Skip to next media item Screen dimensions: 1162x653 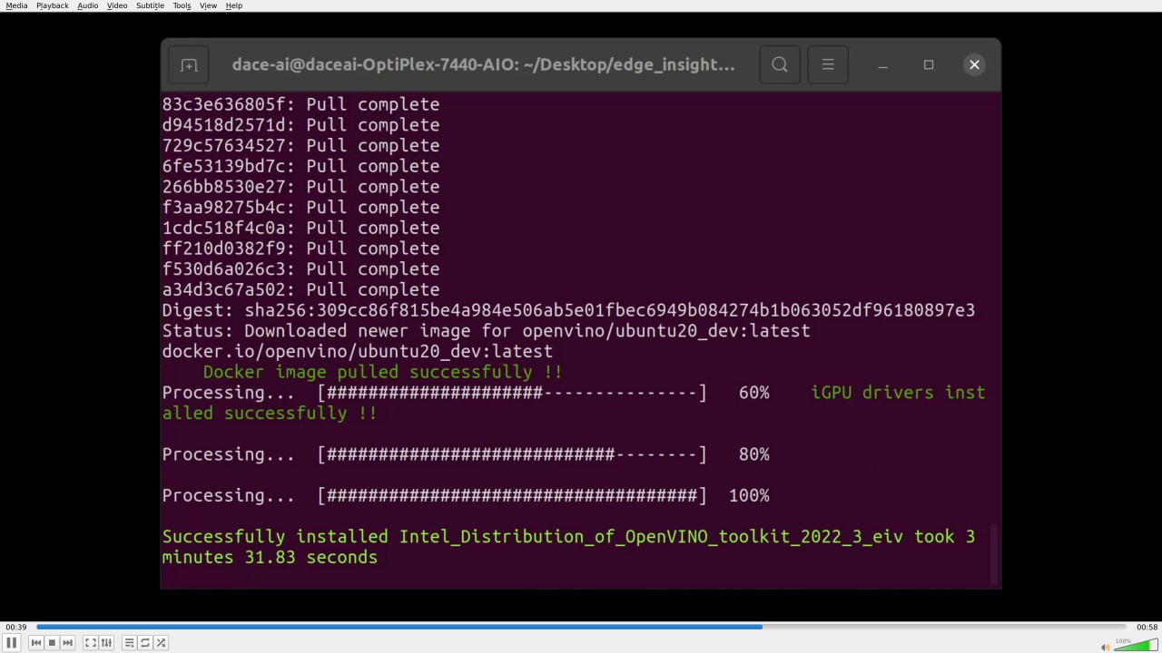pos(67,643)
